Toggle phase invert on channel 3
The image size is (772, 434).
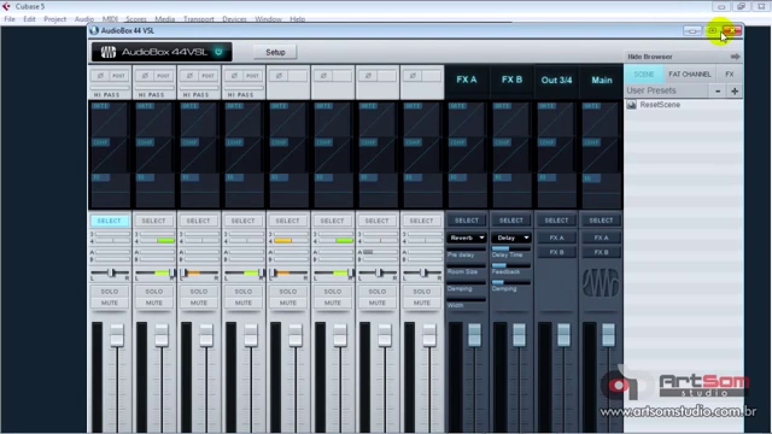pos(189,75)
